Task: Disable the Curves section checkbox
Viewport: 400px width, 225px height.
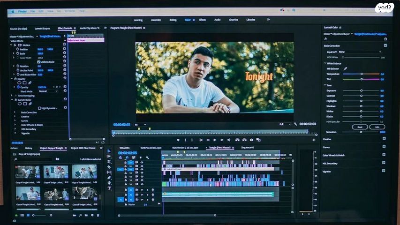Action: 384,146
